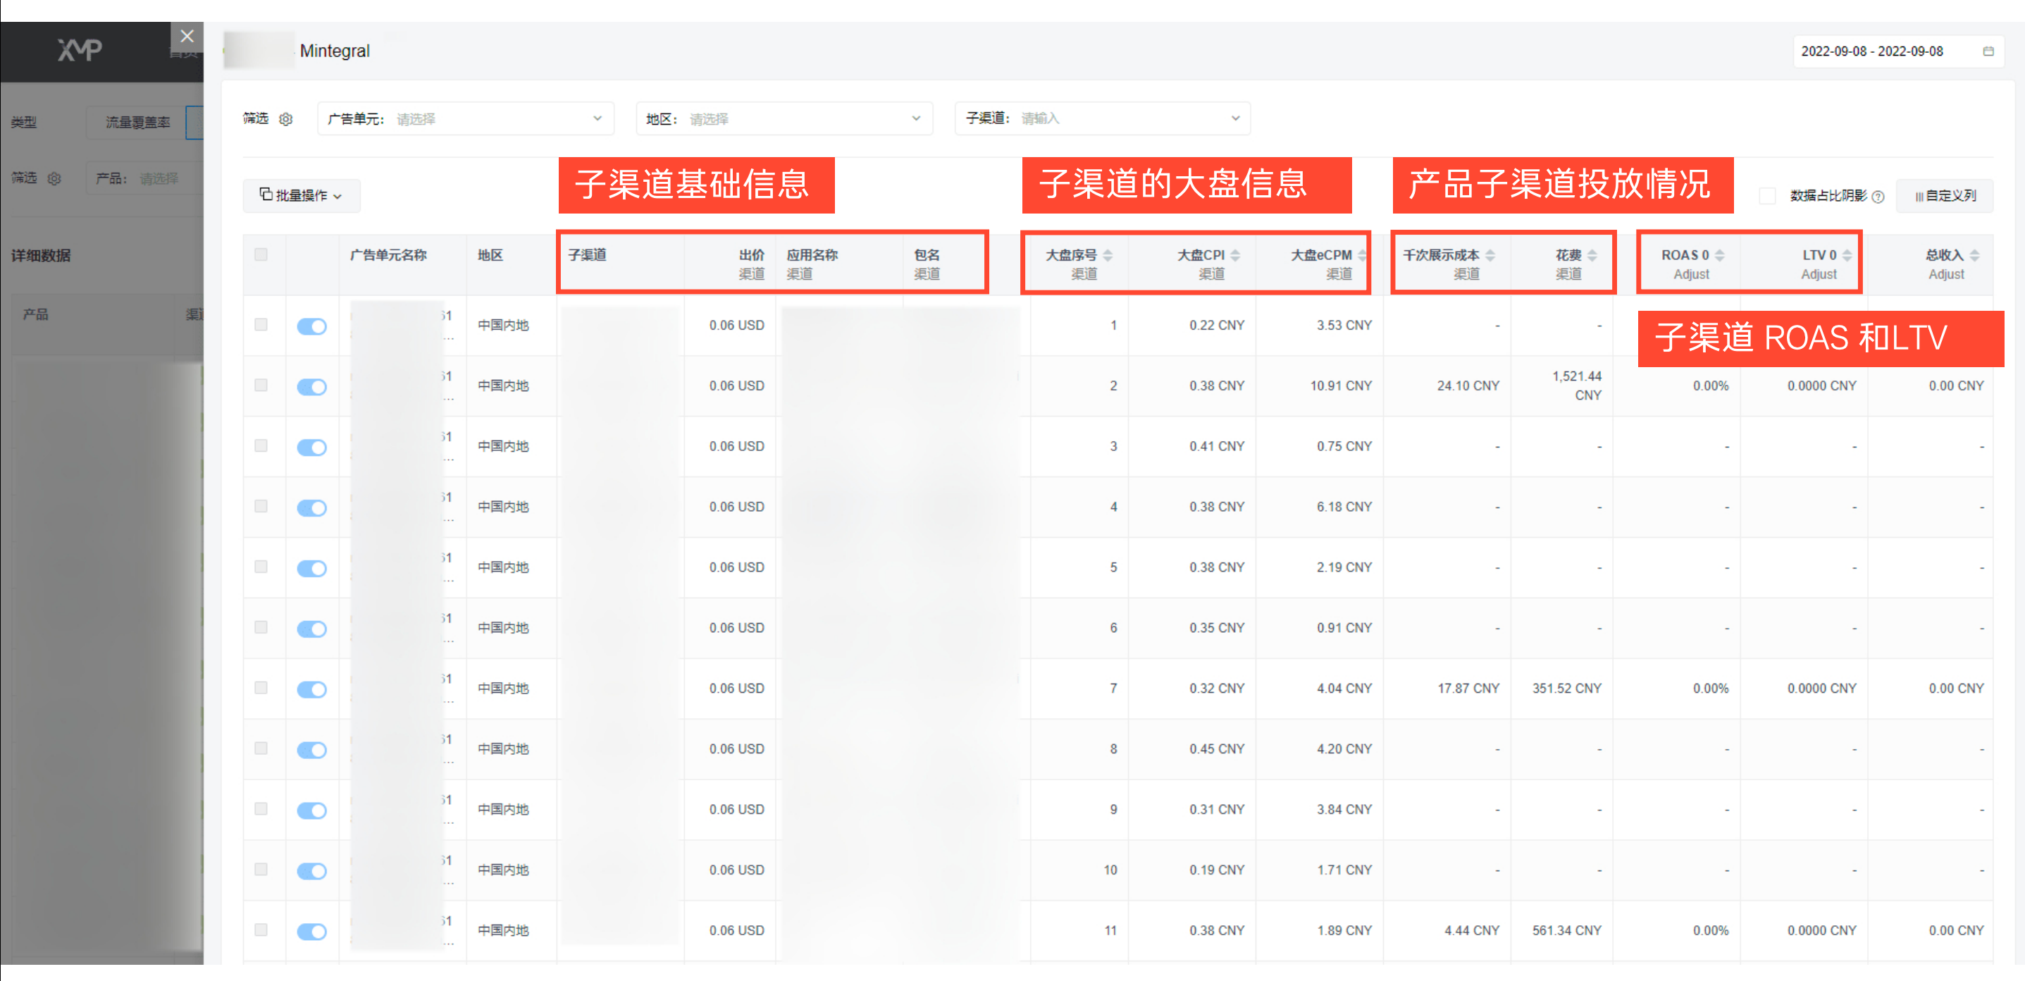Click the 自定义列 button
The height and width of the screenshot is (981, 2025).
click(x=1945, y=195)
